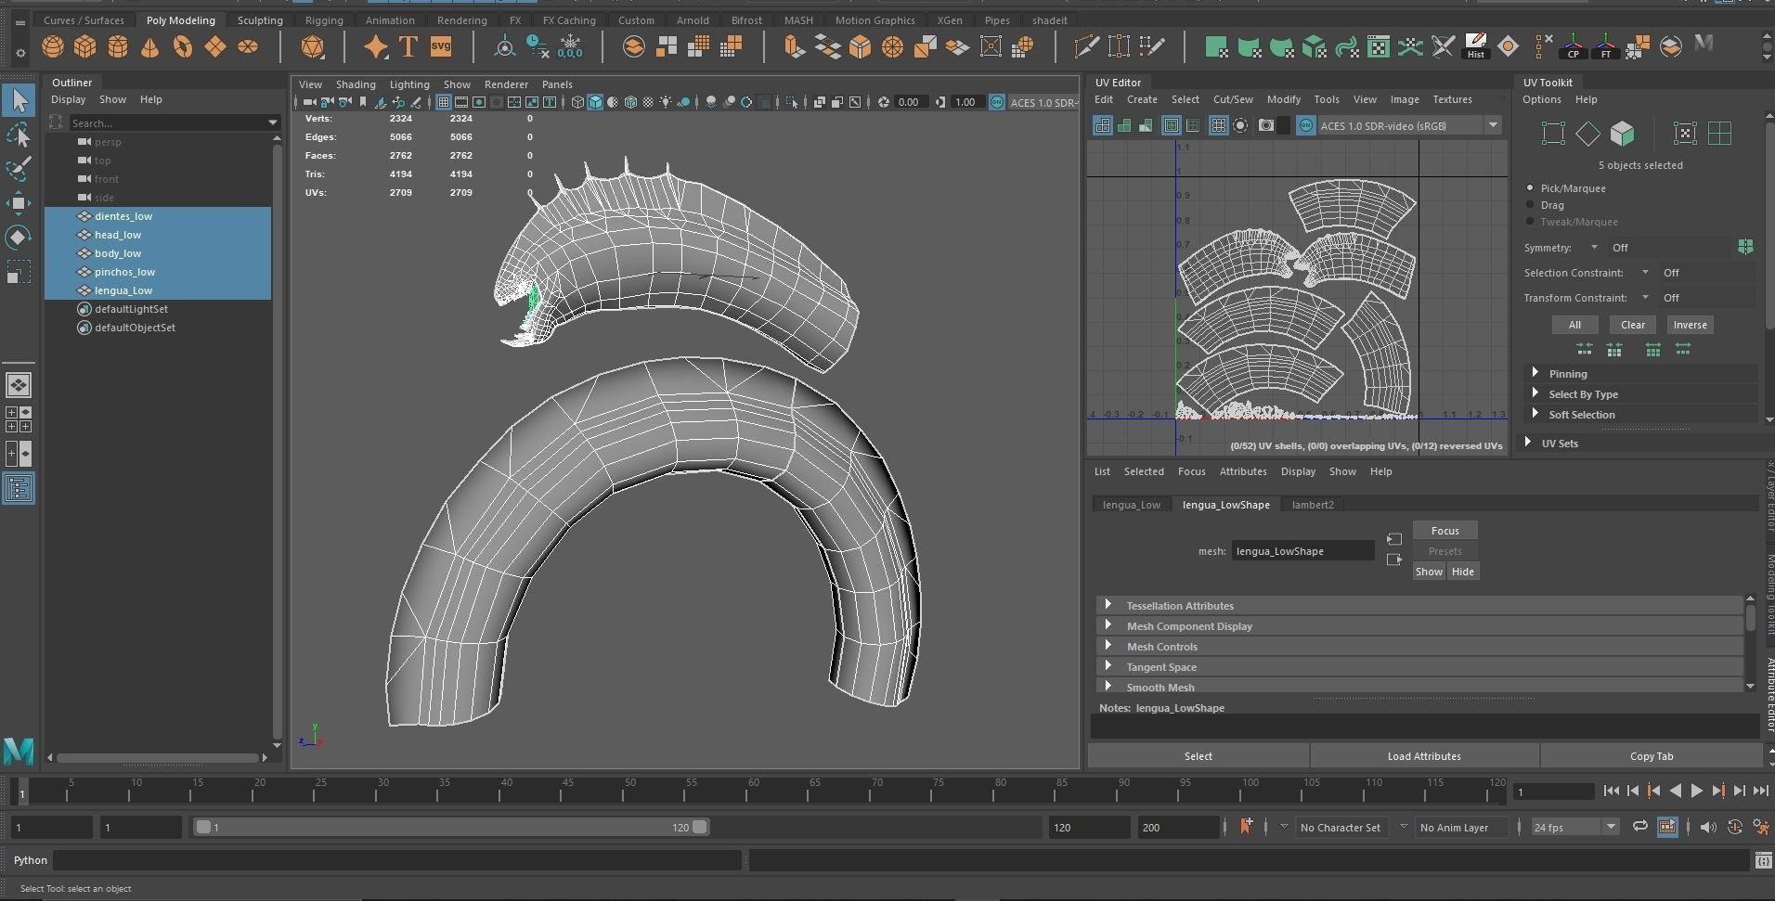Expand the Tessellation Attributes section
The image size is (1775, 901).
1179,606
